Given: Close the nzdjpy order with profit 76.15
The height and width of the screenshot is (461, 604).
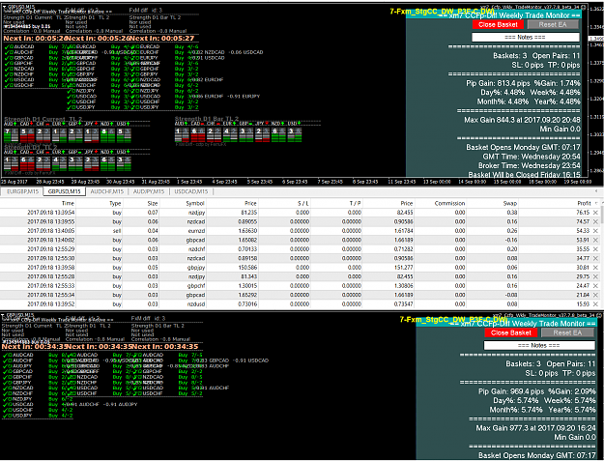Looking at the screenshot, I should coord(595,213).
